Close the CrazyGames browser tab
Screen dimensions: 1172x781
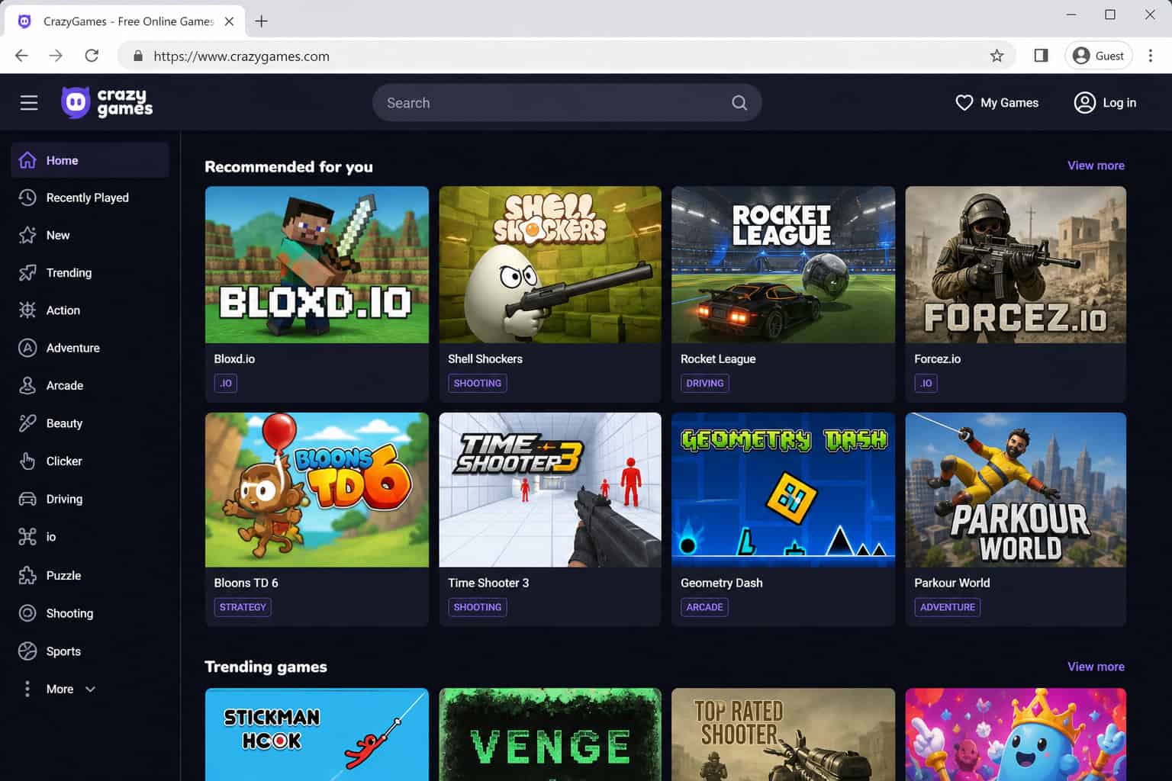[x=229, y=21]
